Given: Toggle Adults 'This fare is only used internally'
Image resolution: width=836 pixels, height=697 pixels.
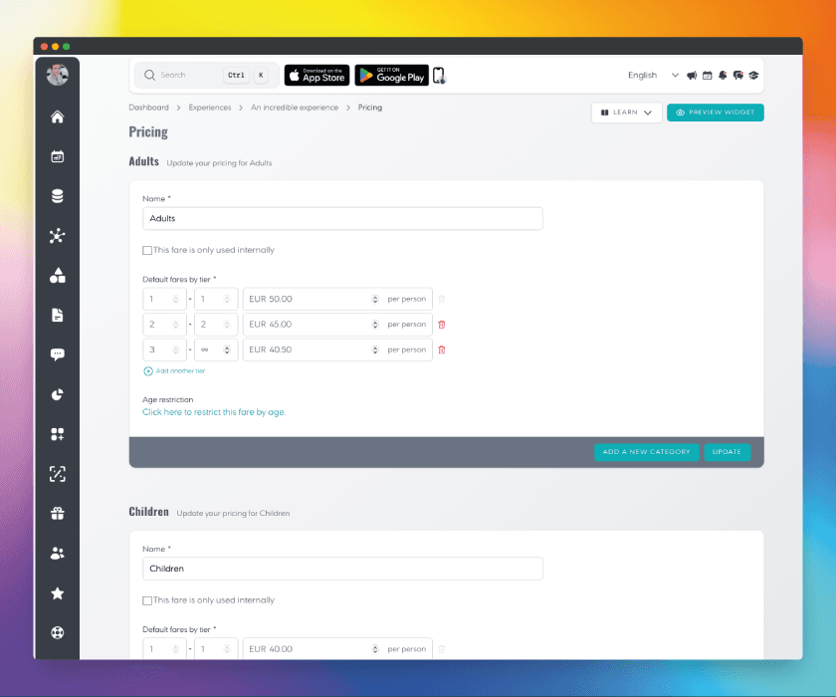Looking at the screenshot, I should [147, 250].
